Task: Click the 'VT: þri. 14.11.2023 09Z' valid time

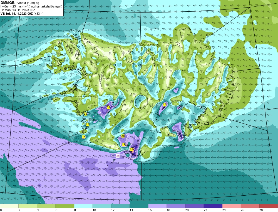Action: pos(17,14)
